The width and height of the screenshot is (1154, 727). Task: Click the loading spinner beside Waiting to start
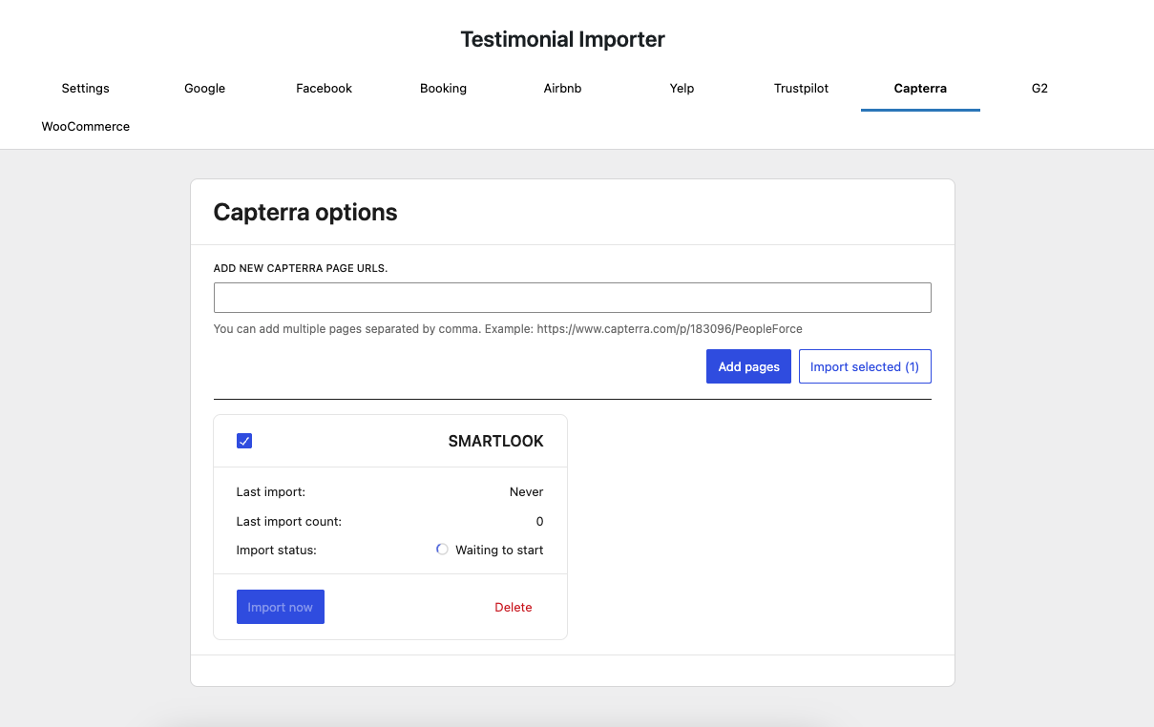coord(442,550)
